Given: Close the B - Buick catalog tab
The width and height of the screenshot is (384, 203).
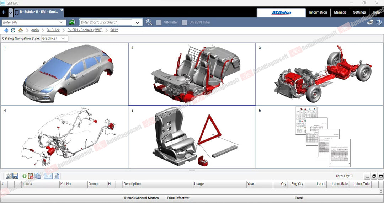Looking at the screenshot, I should pos(62,10).
